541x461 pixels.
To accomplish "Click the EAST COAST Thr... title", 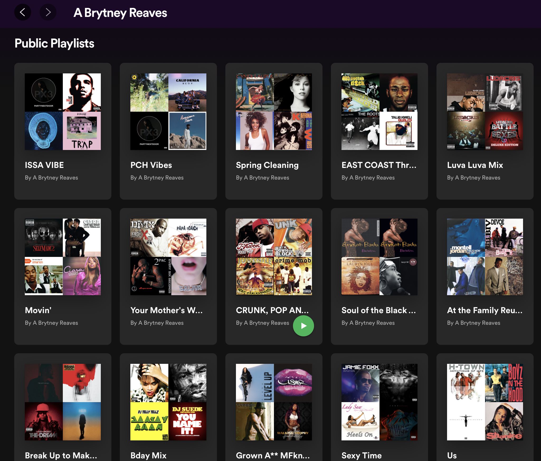I will (x=379, y=165).
